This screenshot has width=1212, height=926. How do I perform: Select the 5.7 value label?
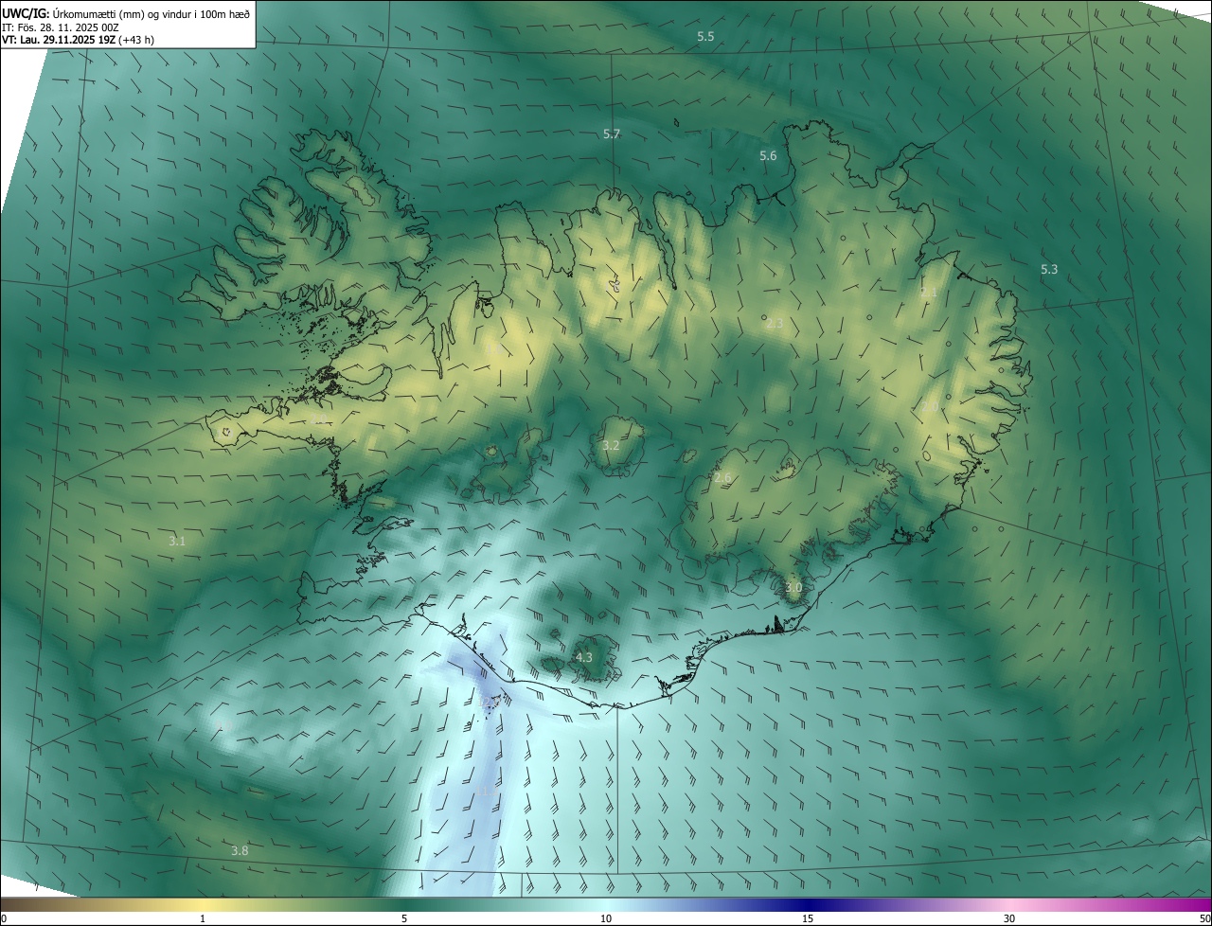pyautogui.click(x=612, y=134)
